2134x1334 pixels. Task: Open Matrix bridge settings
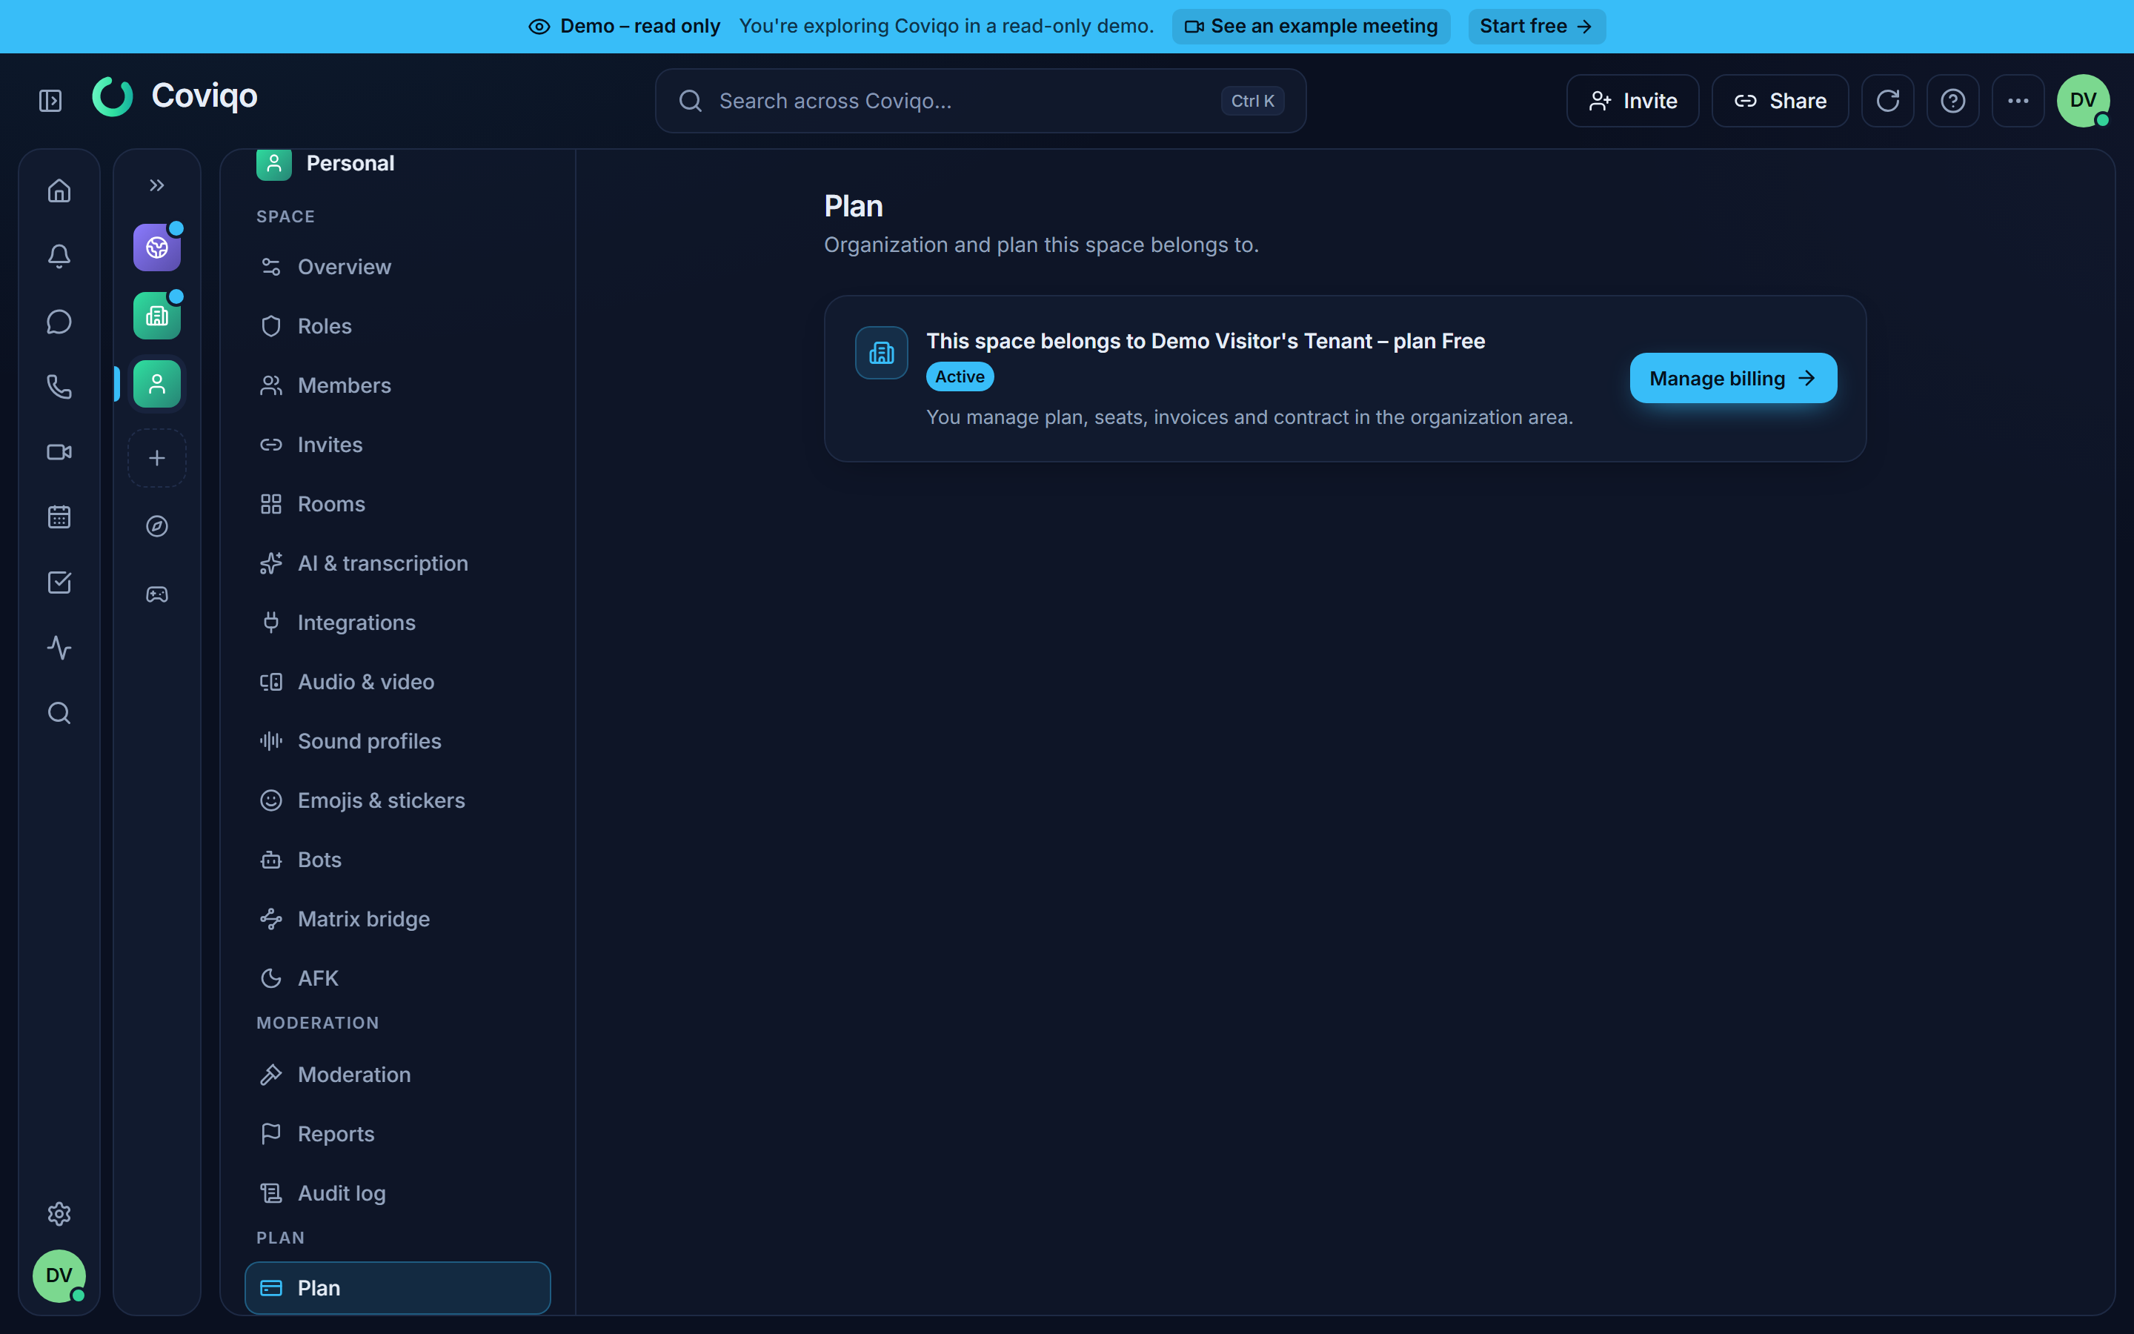pos(398,918)
